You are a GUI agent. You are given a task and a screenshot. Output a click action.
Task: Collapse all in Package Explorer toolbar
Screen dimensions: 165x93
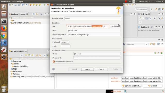tap(34, 14)
